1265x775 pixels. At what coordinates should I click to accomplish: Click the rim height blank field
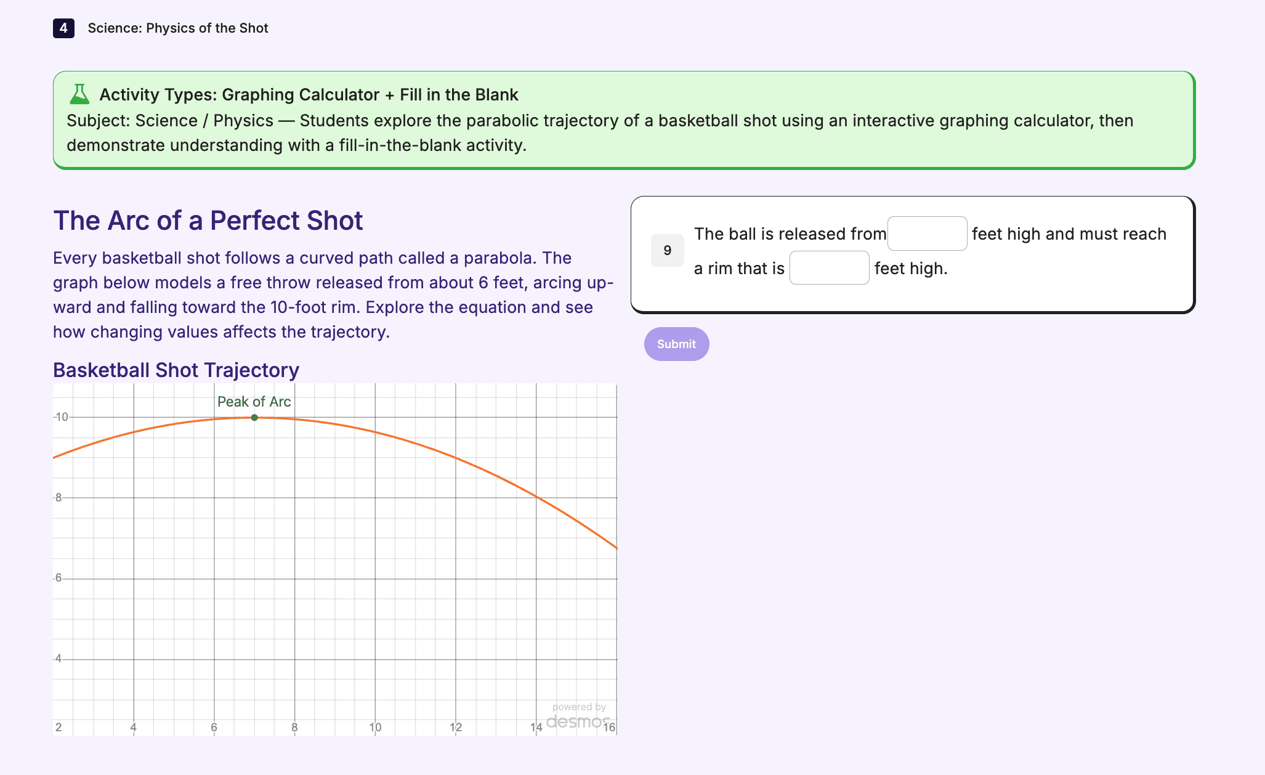[x=829, y=268]
